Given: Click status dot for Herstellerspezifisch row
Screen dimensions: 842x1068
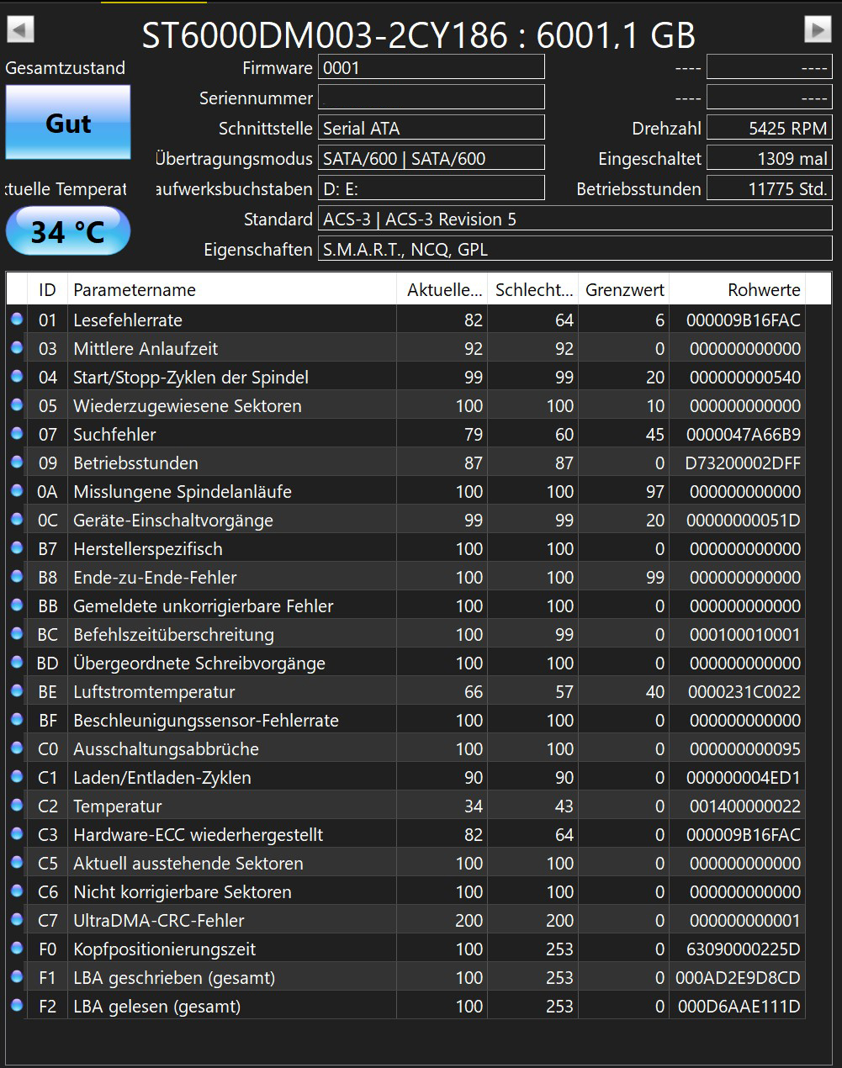Looking at the screenshot, I should 16,547.
